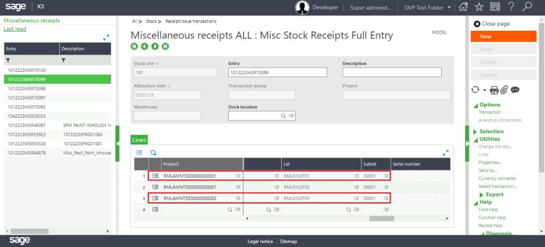The height and width of the screenshot is (247, 545).
Task: Open DVP Test Folder dropdown
Action: [449, 7]
